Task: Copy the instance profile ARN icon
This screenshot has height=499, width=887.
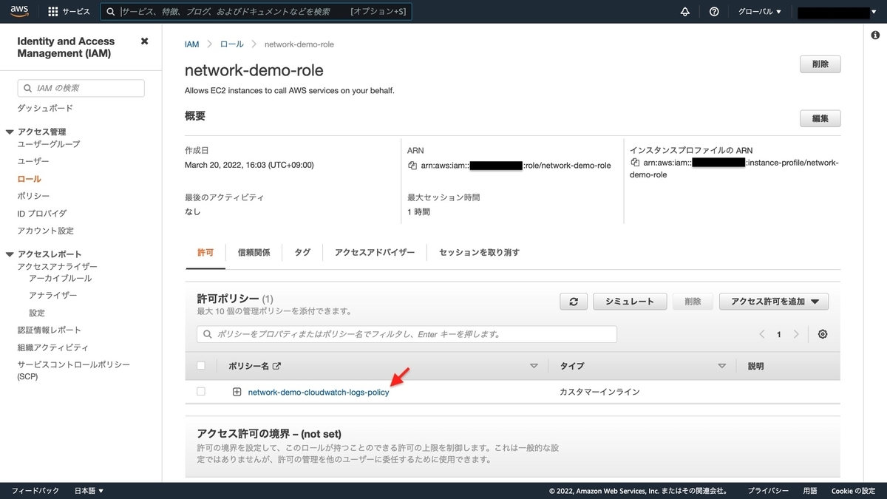Action: (x=635, y=162)
